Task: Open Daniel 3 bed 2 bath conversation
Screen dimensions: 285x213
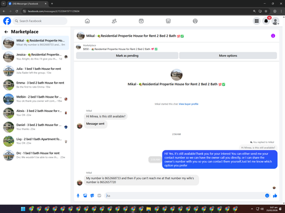Action: (35, 127)
